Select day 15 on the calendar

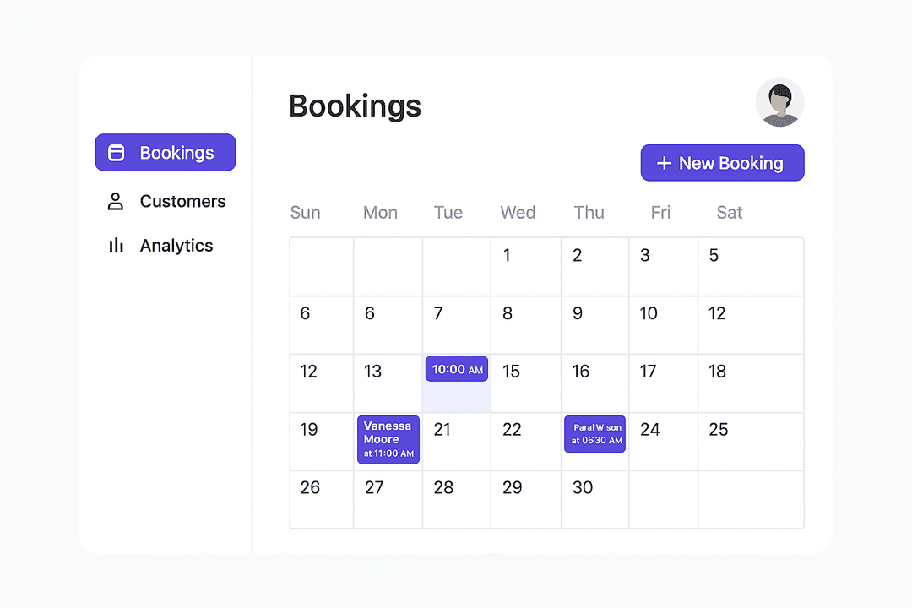pyautogui.click(x=511, y=372)
